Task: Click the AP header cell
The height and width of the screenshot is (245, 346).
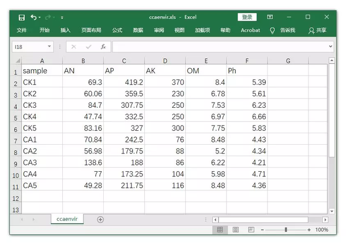Action: point(124,70)
